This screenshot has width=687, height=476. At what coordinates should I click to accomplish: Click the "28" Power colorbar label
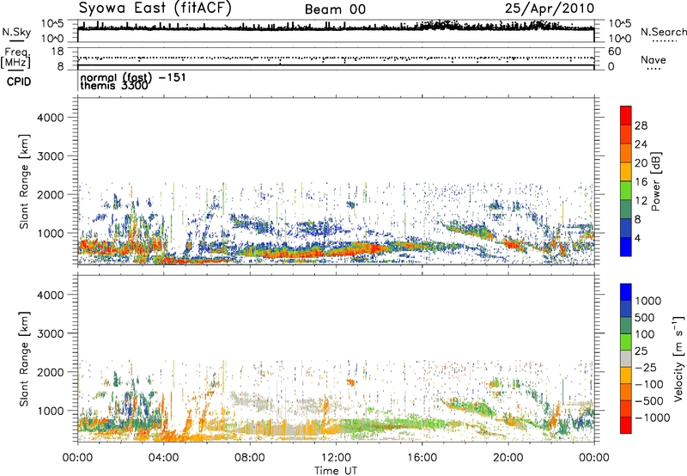point(641,125)
